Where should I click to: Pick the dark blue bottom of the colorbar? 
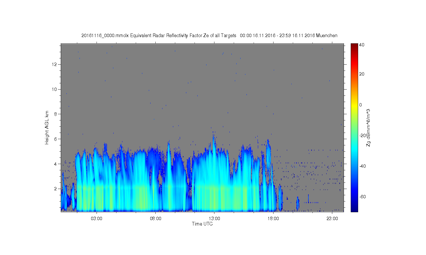click(354, 209)
